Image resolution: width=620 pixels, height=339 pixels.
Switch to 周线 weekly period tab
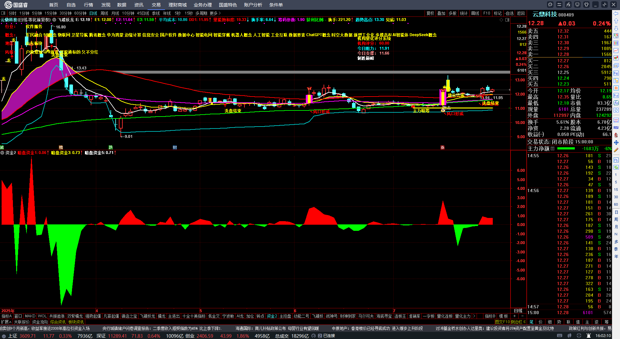click(104, 13)
